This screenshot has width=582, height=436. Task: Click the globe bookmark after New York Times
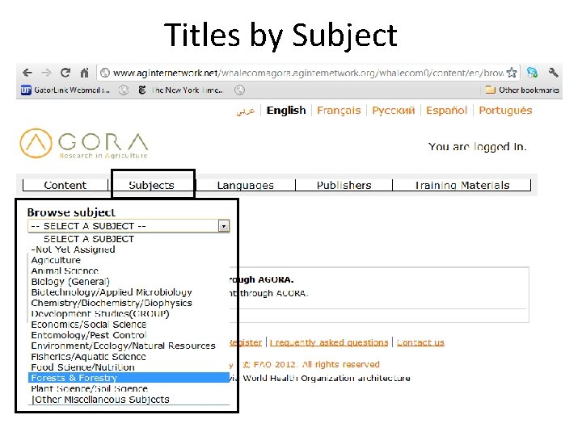pyautogui.click(x=240, y=90)
